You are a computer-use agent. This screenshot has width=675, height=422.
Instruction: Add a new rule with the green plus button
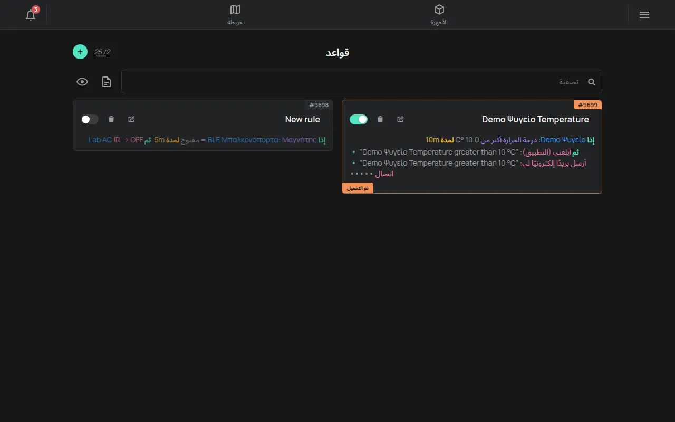pyautogui.click(x=80, y=52)
